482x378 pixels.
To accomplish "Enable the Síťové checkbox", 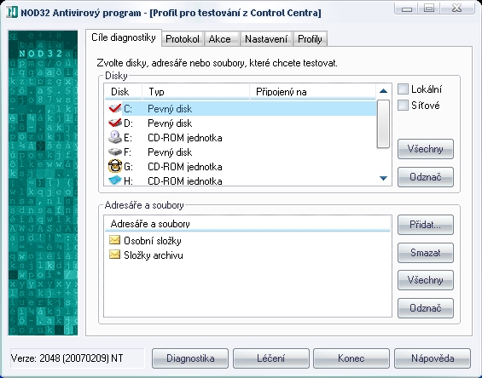I will click(403, 106).
